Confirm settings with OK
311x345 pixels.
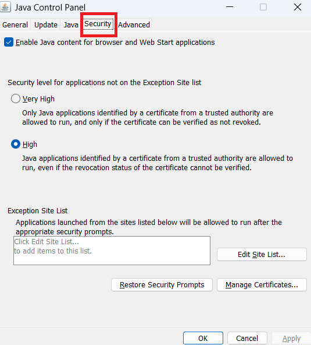pos(203,338)
